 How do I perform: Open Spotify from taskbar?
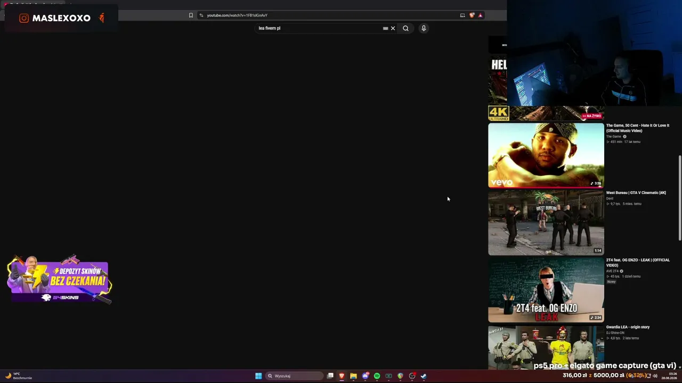click(377, 376)
